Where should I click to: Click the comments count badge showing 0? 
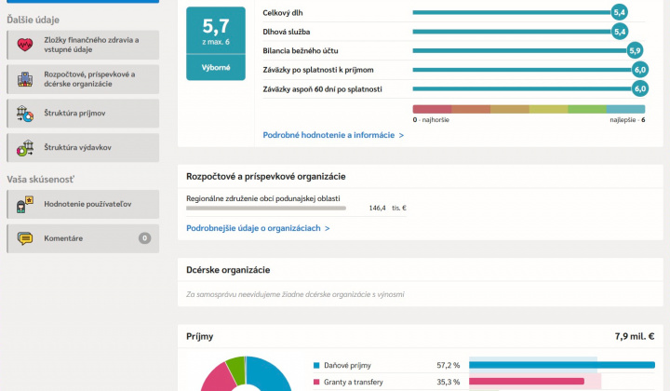(144, 238)
